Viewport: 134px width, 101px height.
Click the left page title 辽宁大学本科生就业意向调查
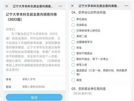tap(33, 6)
